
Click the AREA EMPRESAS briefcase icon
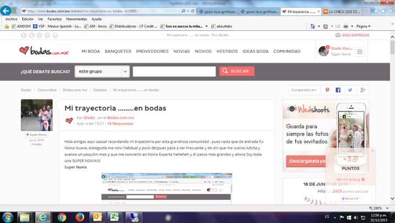tap(338, 35)
